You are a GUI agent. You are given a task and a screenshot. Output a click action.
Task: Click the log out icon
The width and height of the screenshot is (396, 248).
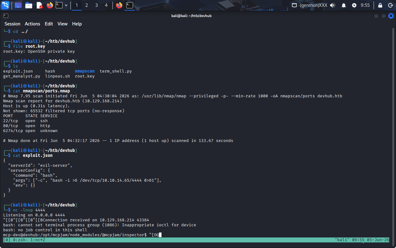(390, 5)
